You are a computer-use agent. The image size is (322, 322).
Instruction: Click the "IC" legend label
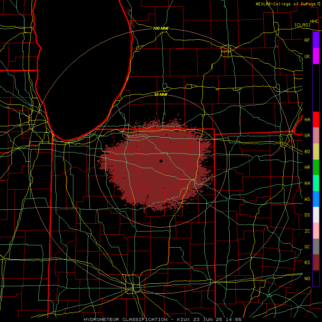click(307, 231)
